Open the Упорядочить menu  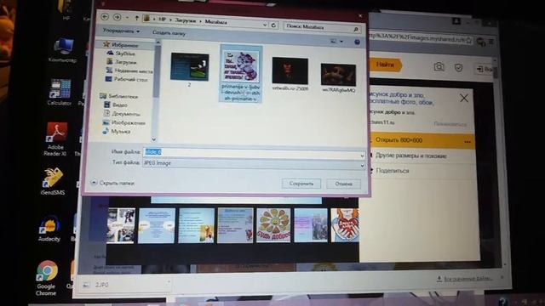pos(121,31)
